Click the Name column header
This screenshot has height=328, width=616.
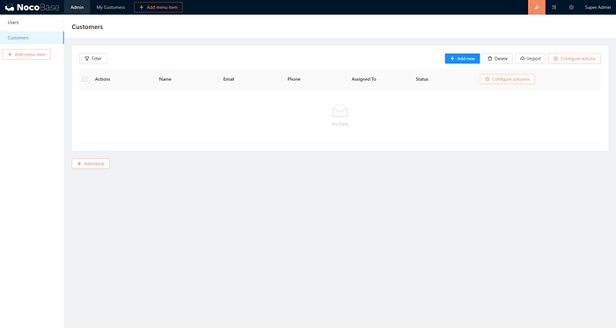tap(165, 79)
